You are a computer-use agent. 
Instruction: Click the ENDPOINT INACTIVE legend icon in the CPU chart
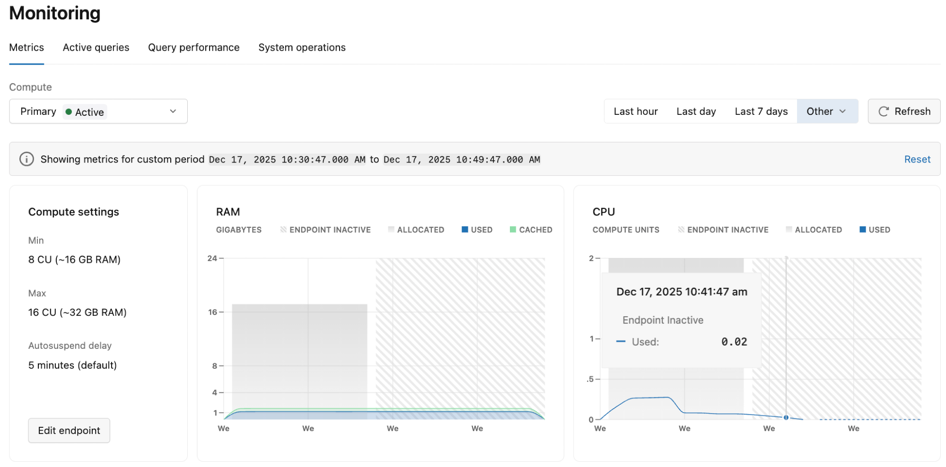click(681, 230)
